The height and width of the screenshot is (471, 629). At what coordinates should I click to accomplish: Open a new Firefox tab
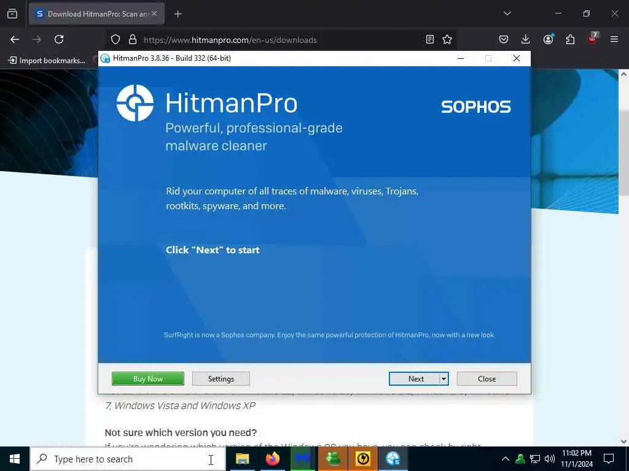(178, 14)
